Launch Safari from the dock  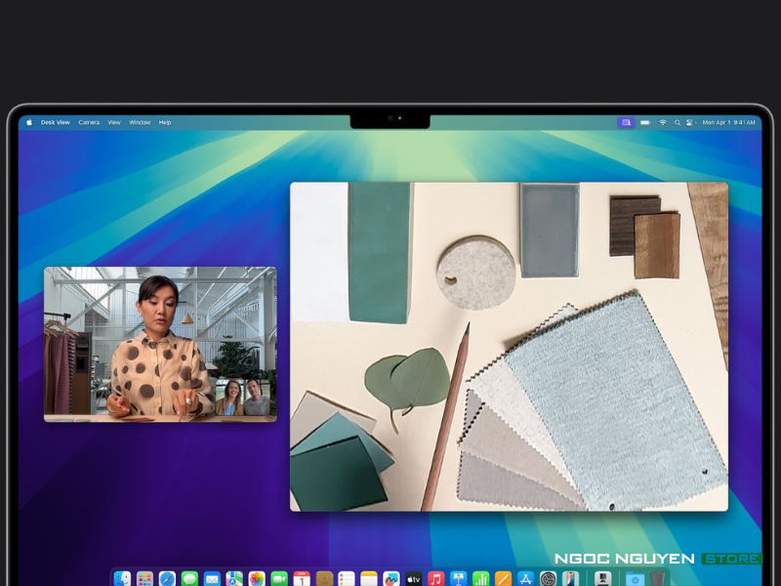tap(167, 579)
